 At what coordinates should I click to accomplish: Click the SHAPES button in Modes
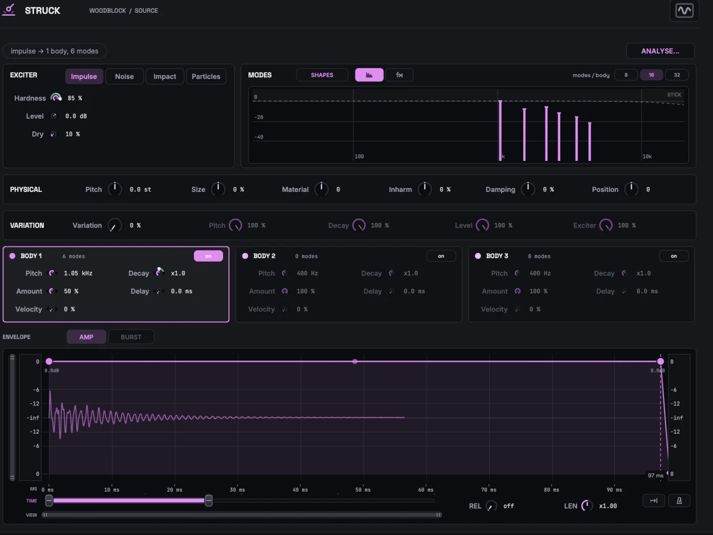[322, 75]
